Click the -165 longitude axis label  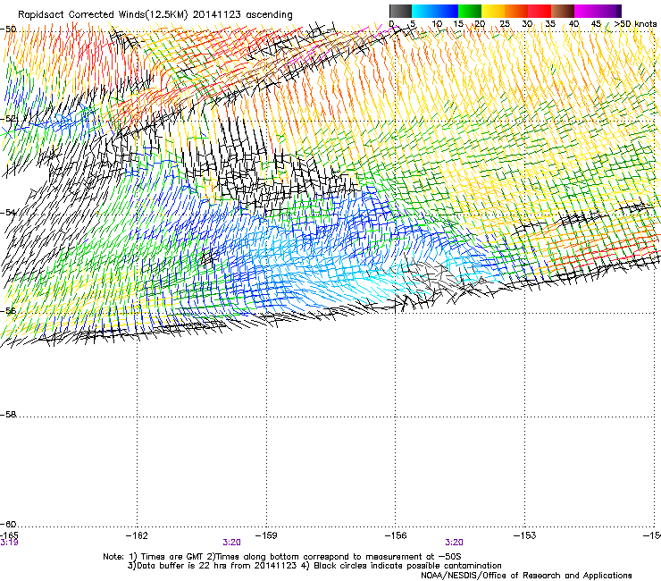coord(9,535)
